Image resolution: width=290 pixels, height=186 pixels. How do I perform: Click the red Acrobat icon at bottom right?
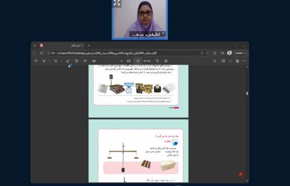click(241, 174)
